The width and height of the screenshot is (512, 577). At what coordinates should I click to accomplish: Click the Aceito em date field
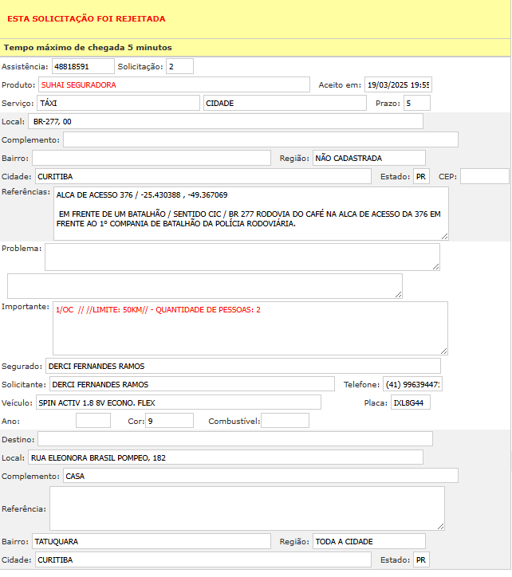coord(398,84)
